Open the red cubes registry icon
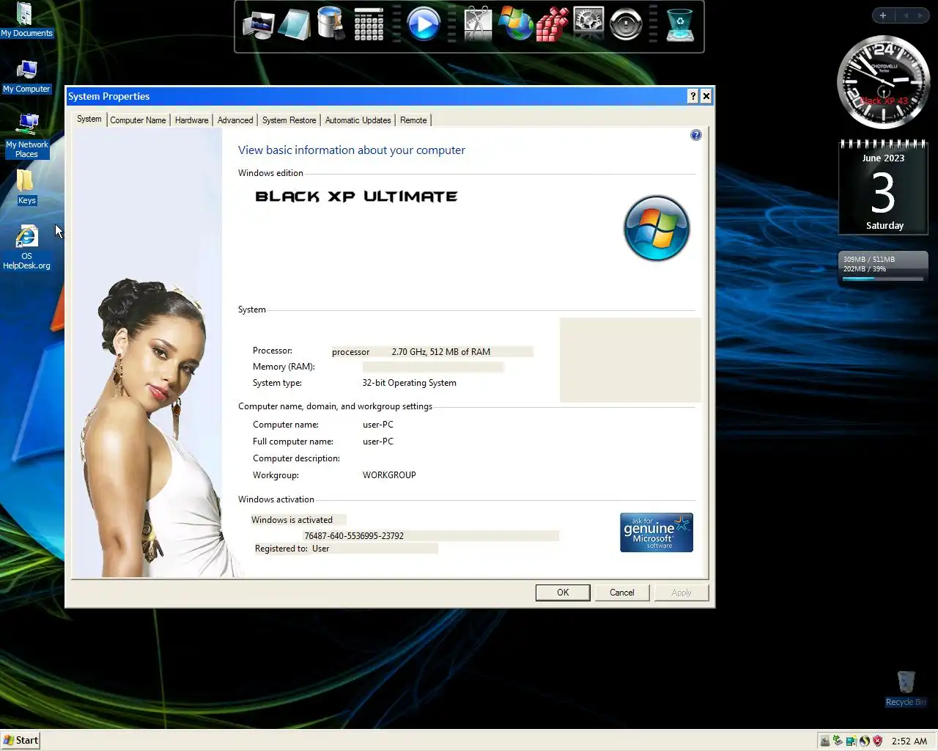The width and height of the screenshot is (938, 751). point(552,25)
